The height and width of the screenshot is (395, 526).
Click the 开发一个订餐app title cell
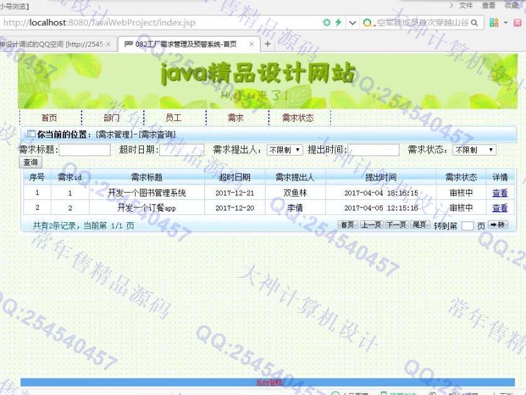click(147, 208)
